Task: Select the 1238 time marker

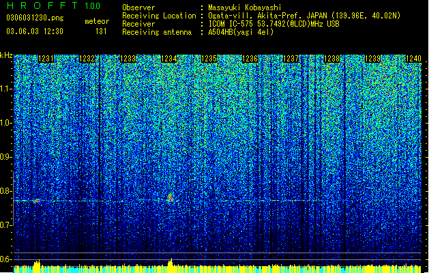Action: pos(331,59)
